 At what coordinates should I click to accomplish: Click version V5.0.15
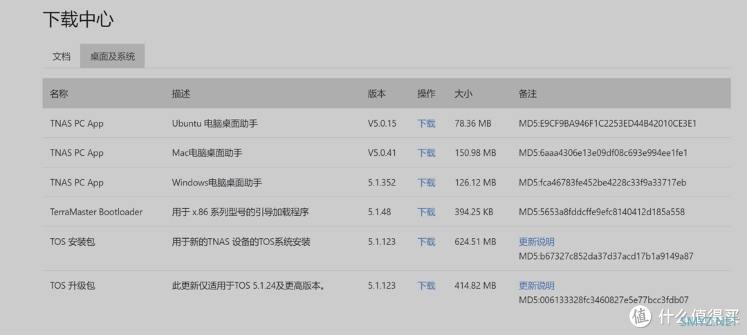(382, 123)
